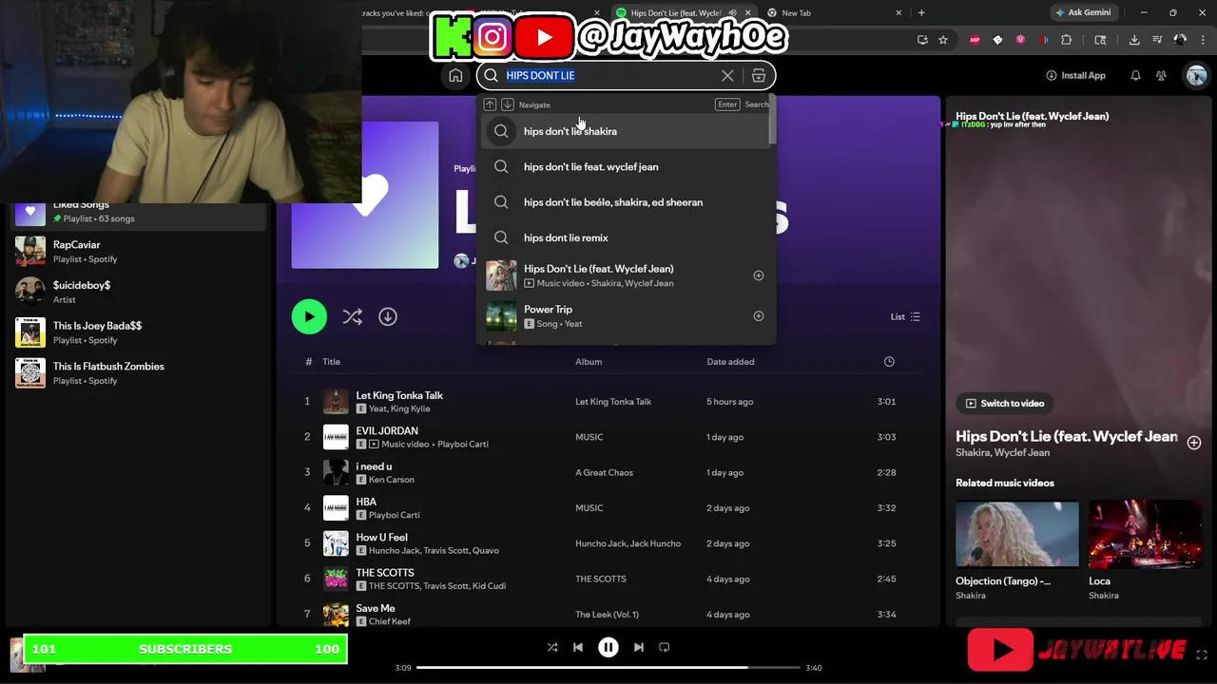
Task: Sort tracks by the Album column header
Action: click(589, 362)
